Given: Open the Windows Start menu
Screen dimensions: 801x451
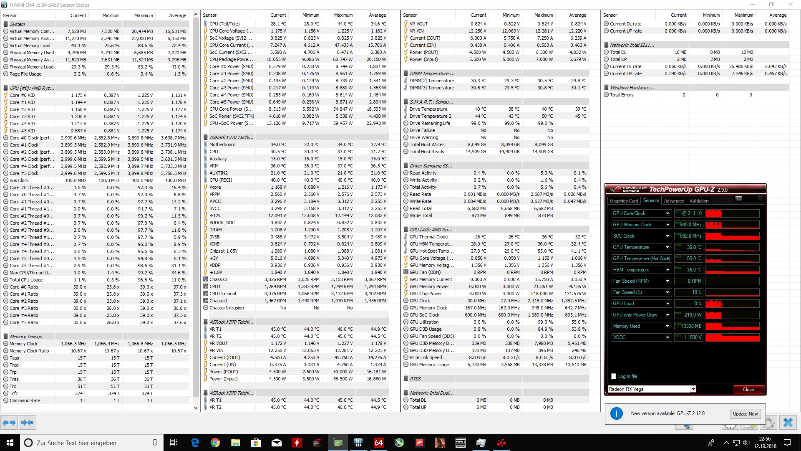Looking at the screenshot, I should point(10,443).
